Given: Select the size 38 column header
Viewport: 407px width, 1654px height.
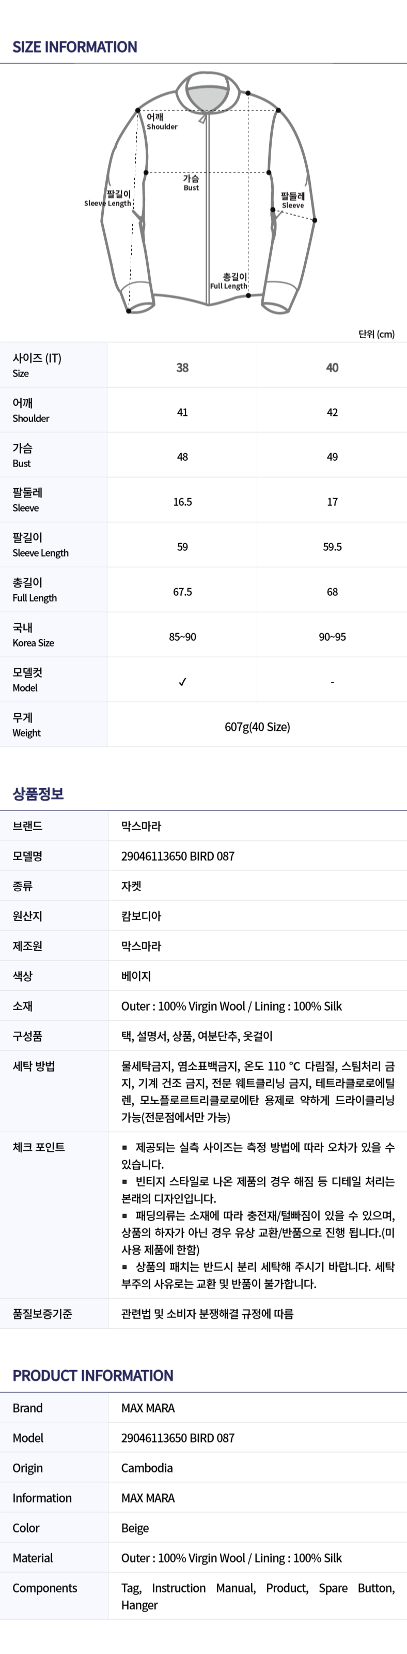Looking at the screenshot, I should click(x=182, y=368).
